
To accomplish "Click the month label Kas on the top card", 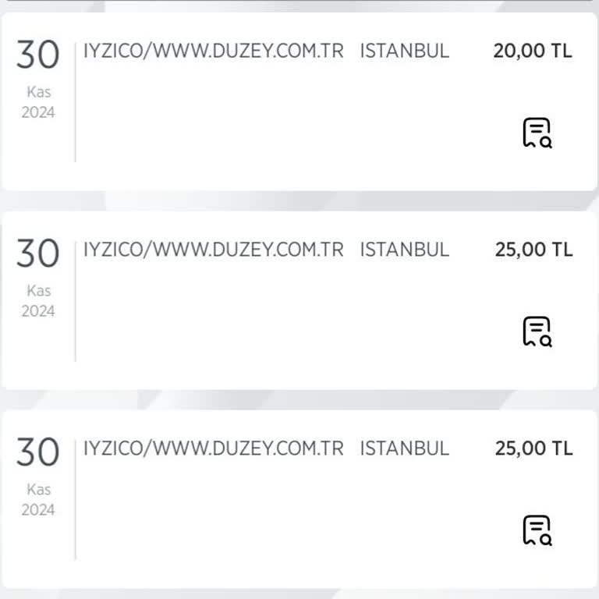I will (38, 92).
